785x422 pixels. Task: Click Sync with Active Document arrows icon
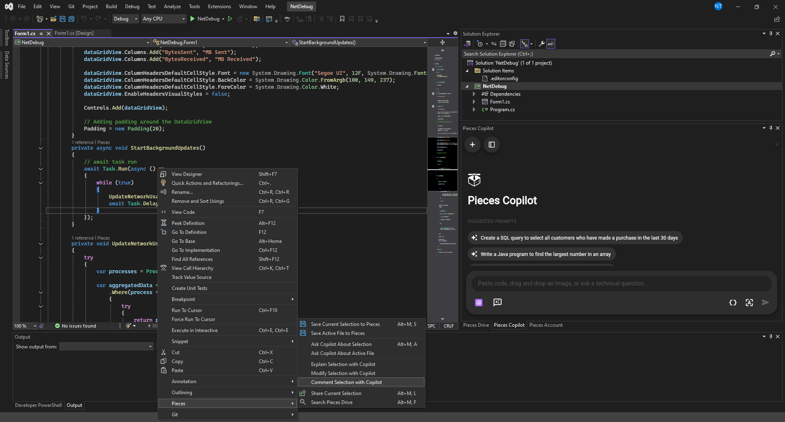pyautogui.click(x=494, y=44)
